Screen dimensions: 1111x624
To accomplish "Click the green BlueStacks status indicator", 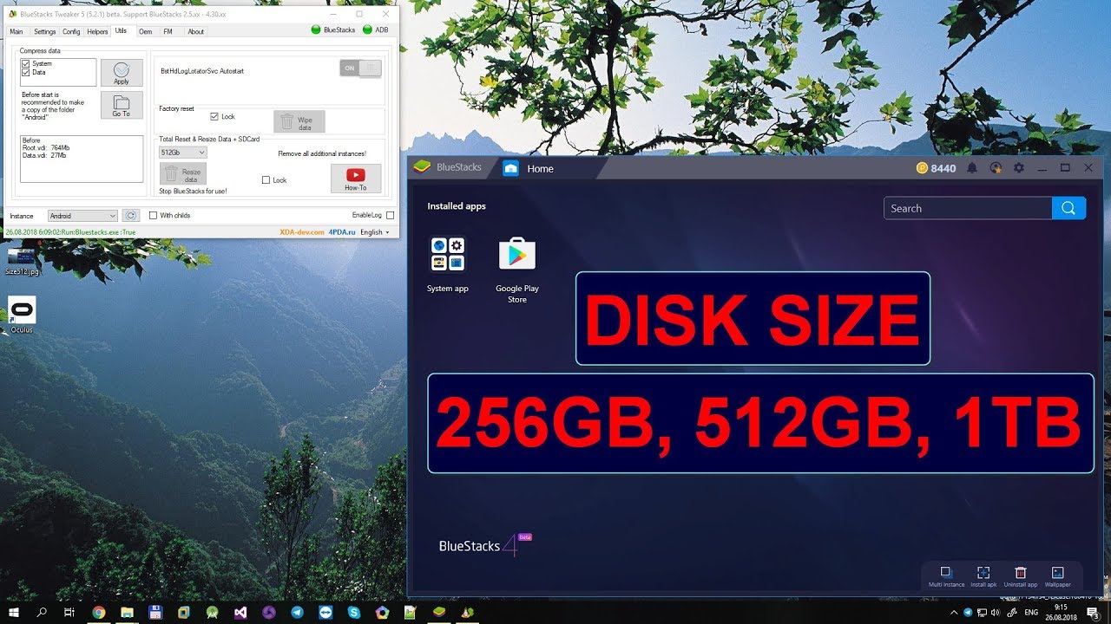I will (x=316, y=30).
